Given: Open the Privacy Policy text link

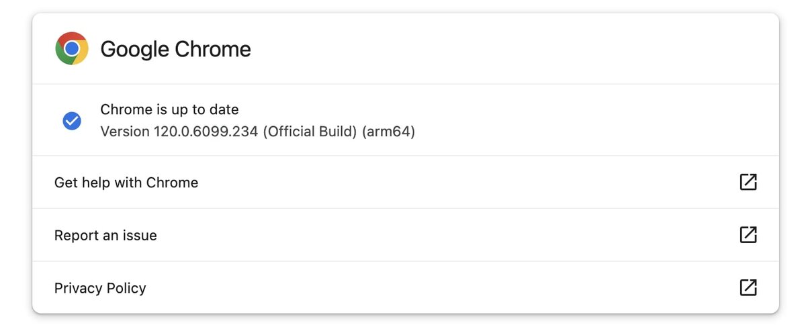Looking at the screenshot, I should [100, 288].
